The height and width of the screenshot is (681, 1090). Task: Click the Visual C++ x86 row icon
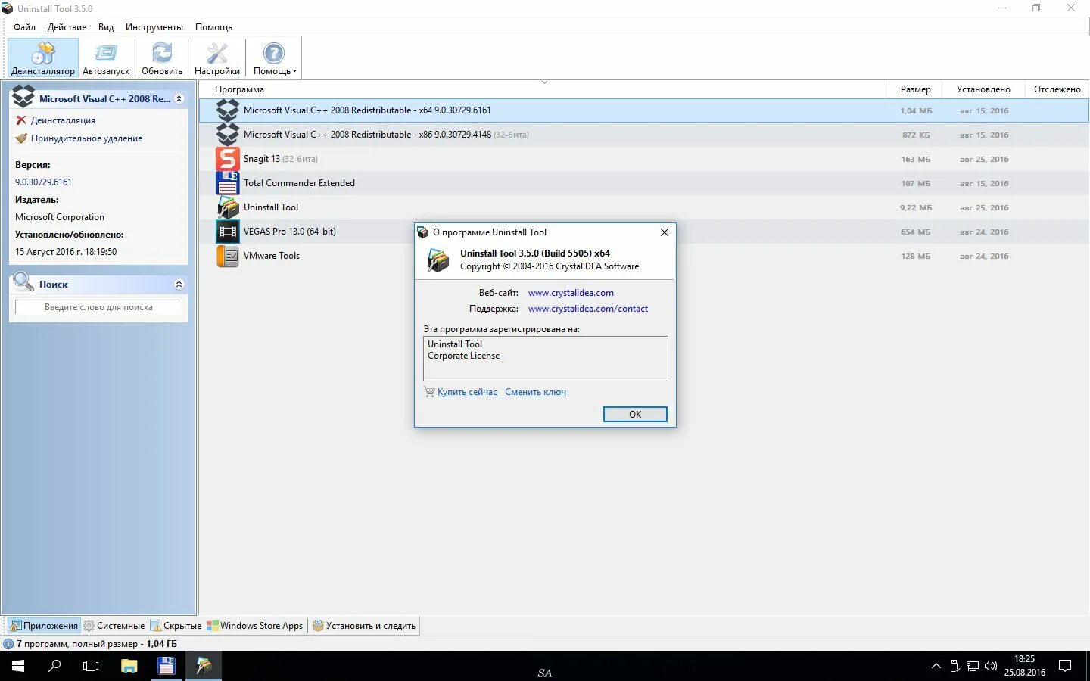point(228,135)
